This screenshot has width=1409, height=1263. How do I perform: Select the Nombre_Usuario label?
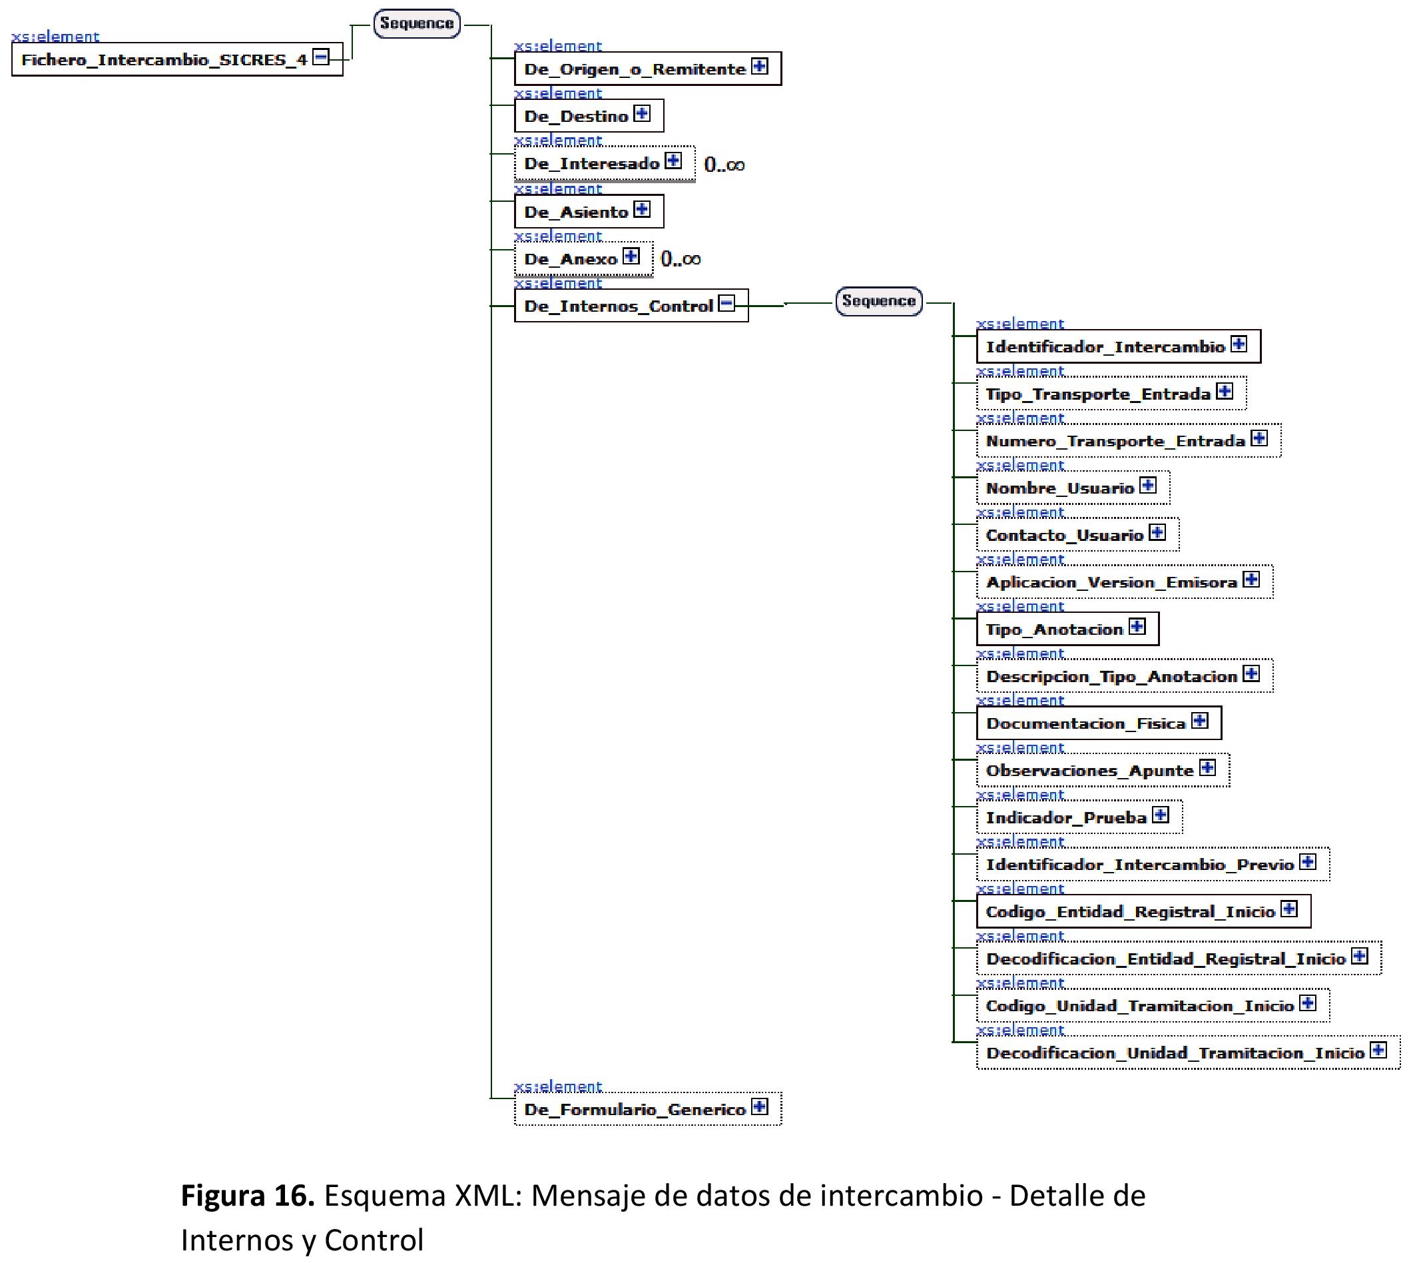click(1061, 489)
